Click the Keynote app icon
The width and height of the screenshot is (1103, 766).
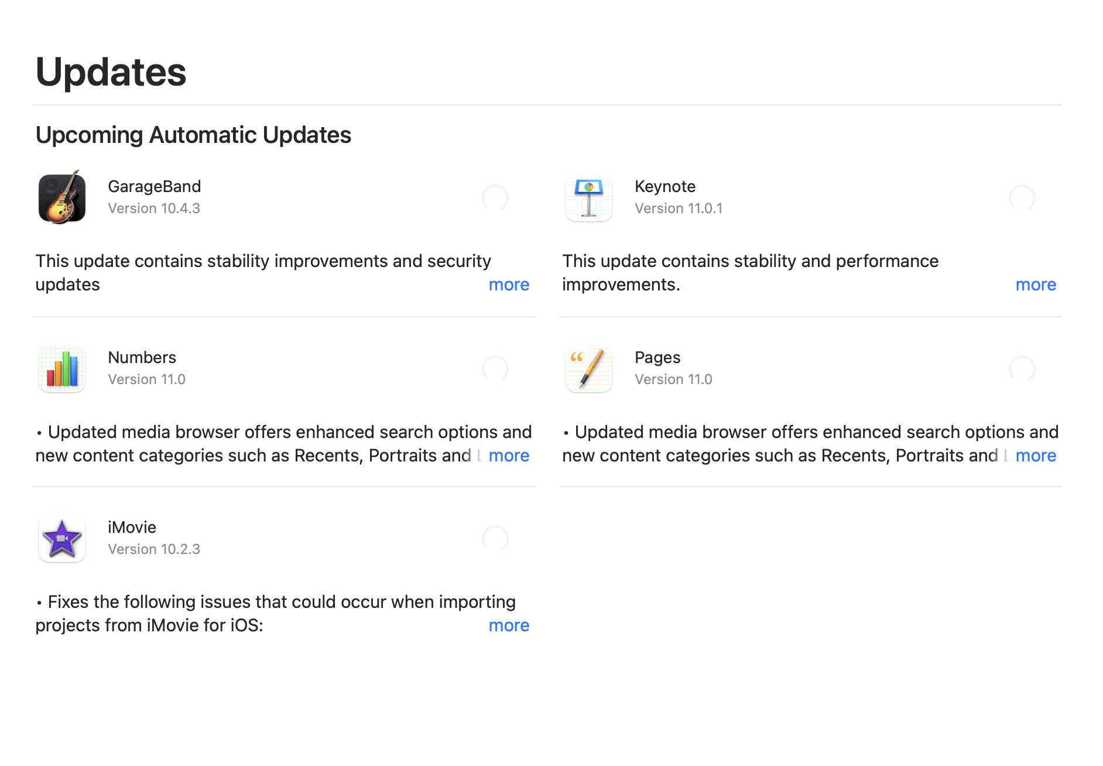tap(589, 198)
